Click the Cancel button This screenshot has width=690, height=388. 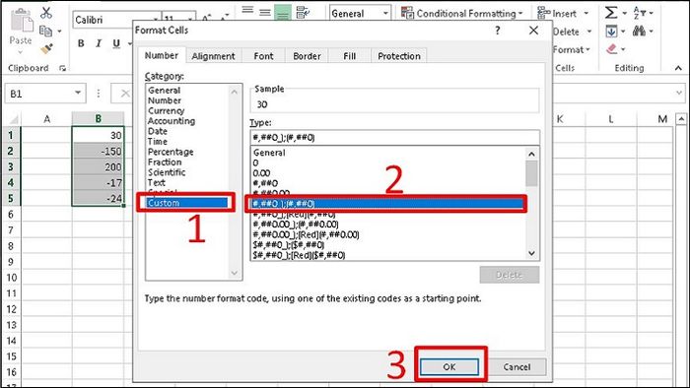(517, 367)
